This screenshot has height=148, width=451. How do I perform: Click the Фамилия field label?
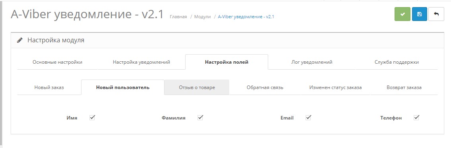(x=173, y=118)
